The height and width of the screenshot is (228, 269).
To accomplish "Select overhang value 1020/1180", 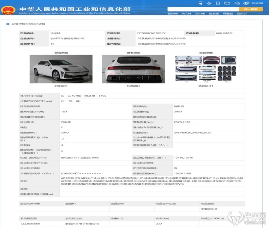I will tap(182, 174).
